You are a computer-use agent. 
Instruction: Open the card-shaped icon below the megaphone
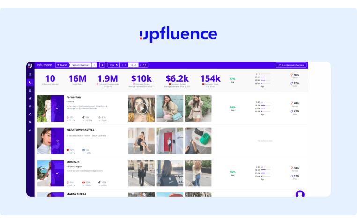(30, 107)
